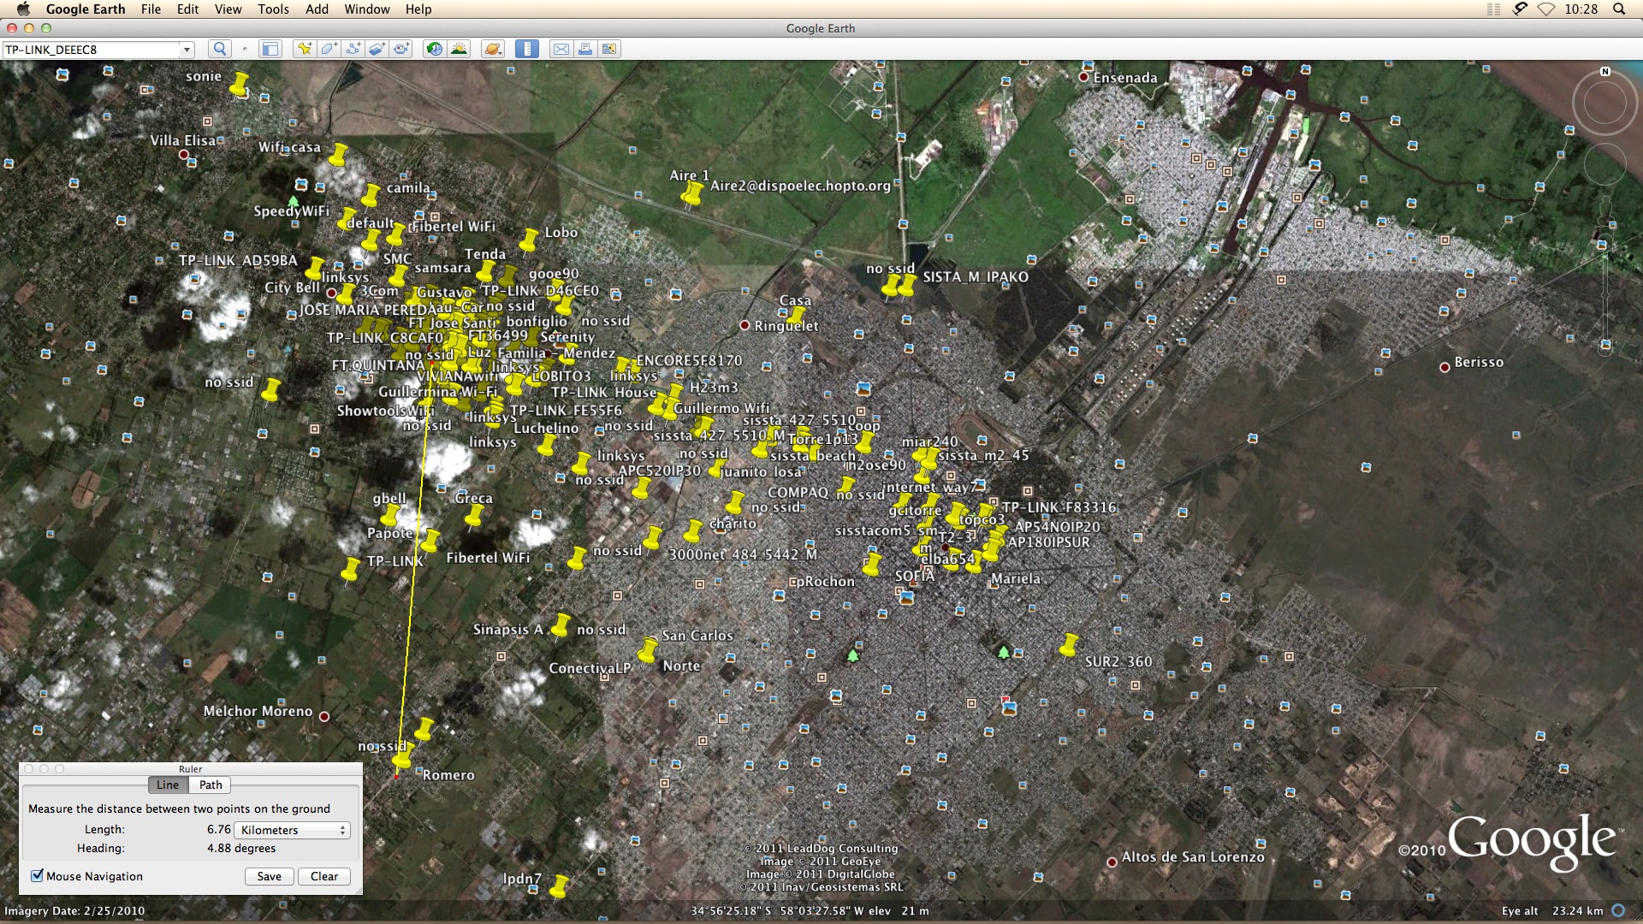Toggle the sidebar panel icon
This screenshot has width=1643, height=924.
click(270, 49)
